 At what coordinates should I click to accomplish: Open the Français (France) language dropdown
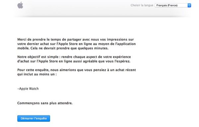[x=173, y=5]
